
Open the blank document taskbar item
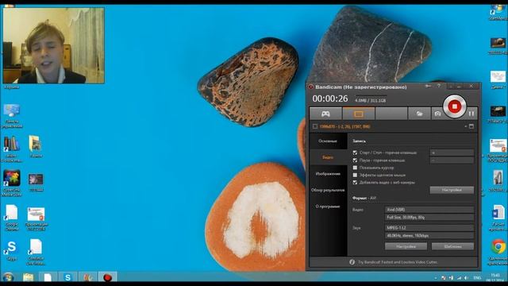[48, 277]
